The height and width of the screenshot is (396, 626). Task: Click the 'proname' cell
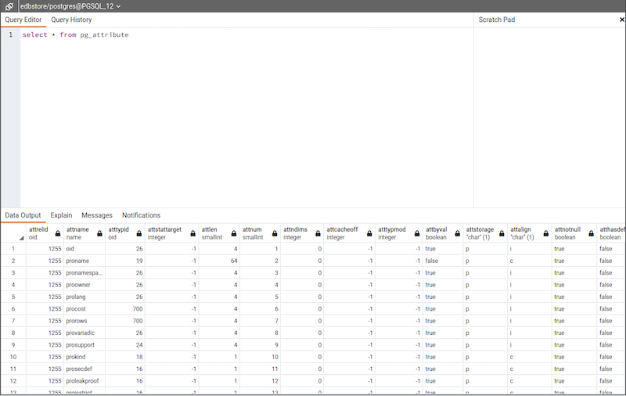pos(85,261)
